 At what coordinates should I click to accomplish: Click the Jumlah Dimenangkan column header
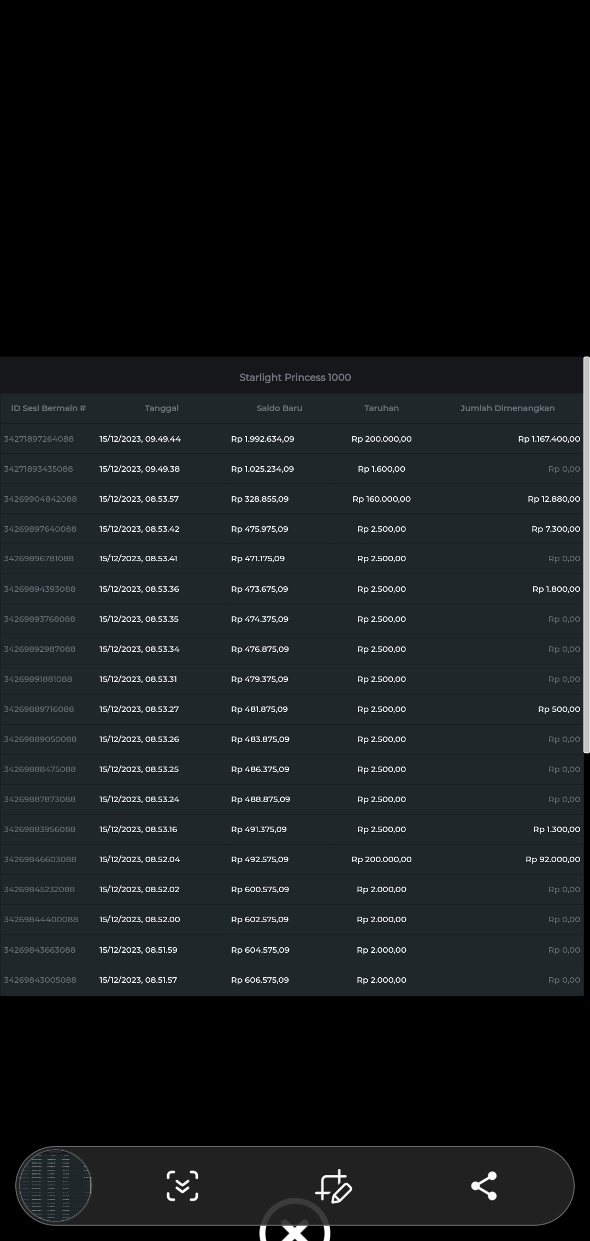[507, 408]
